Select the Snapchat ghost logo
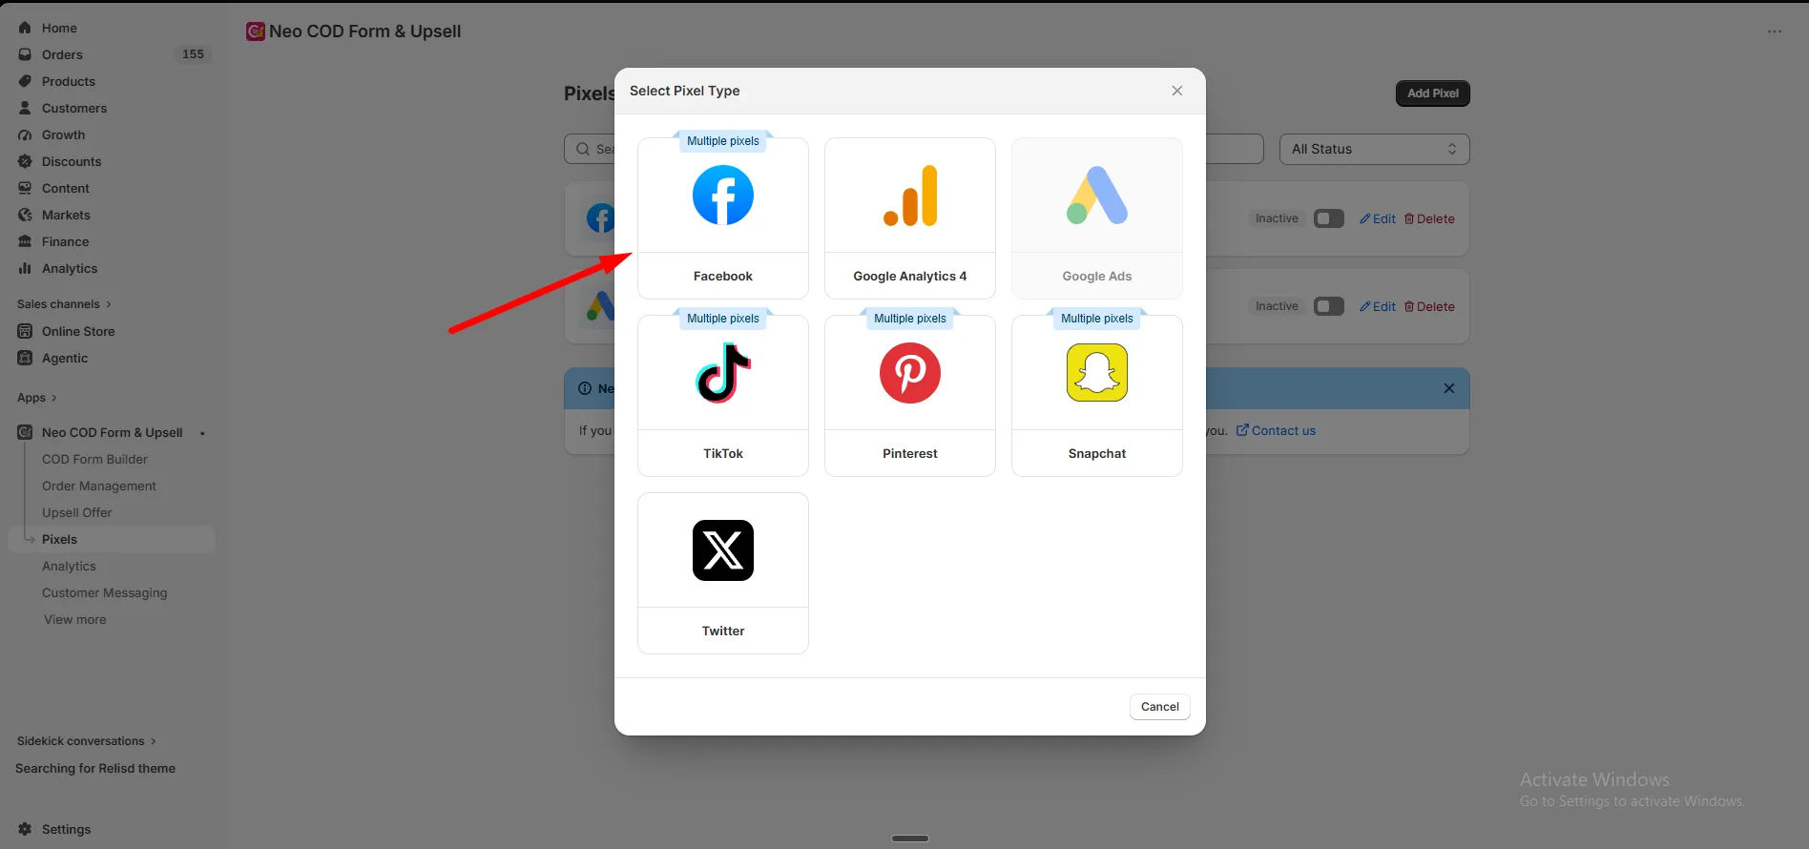 click(1096, 372)
